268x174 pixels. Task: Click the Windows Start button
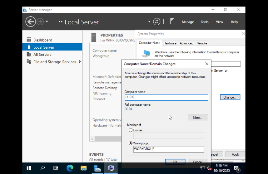pos(29,168)
